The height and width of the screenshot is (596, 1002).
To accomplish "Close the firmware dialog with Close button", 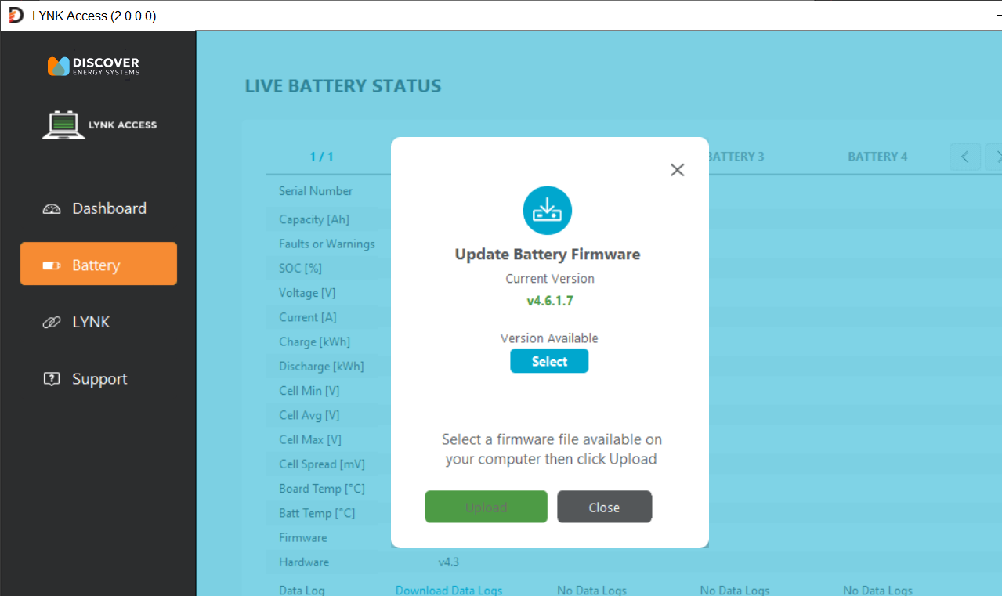I will (x=604, y=507).
